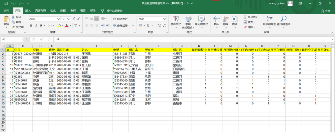Viewport: 335px width, 132px height.
Task: Click the Share (共享) button
Action: point(326,11)
